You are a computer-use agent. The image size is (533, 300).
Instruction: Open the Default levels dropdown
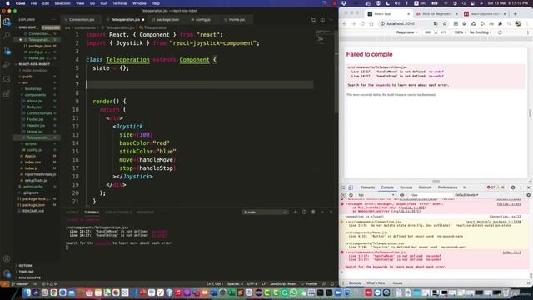point(466,195)
